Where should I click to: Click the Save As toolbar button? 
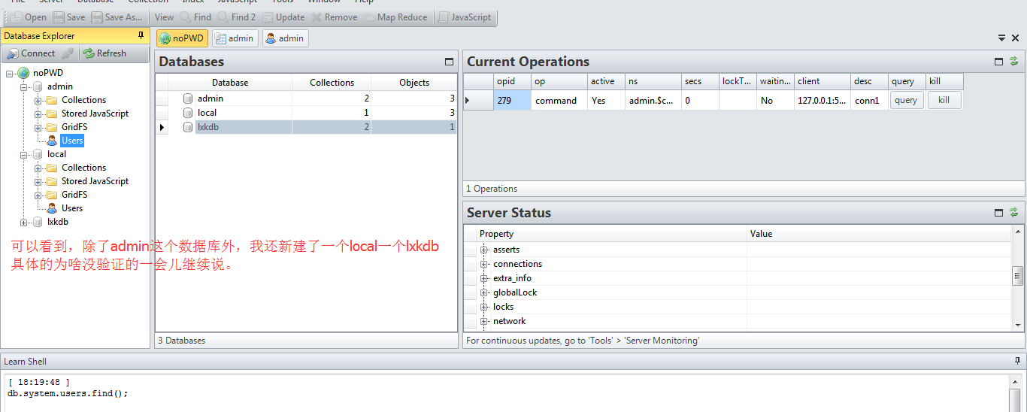117,17
